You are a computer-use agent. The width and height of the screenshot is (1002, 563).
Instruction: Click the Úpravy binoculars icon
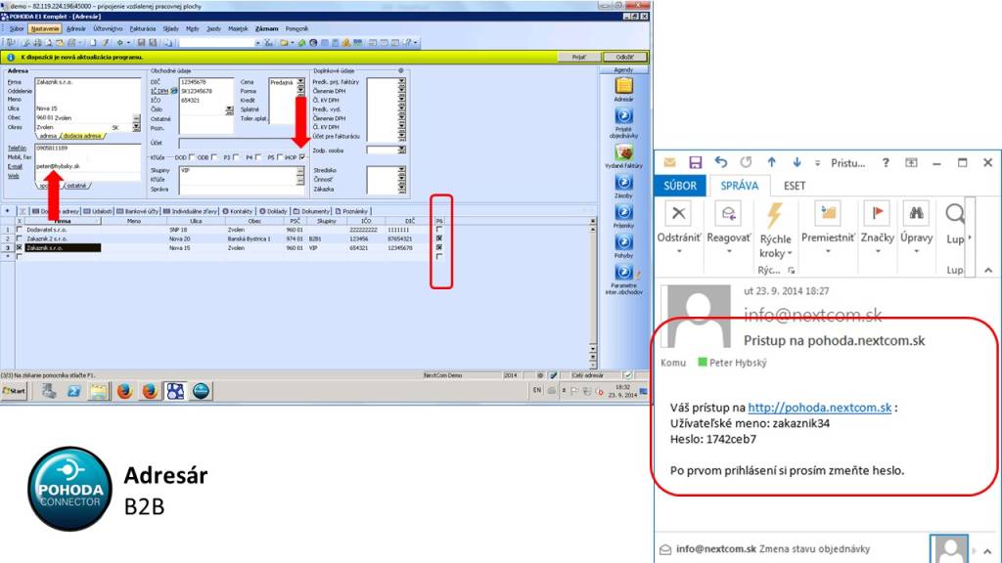916,214
